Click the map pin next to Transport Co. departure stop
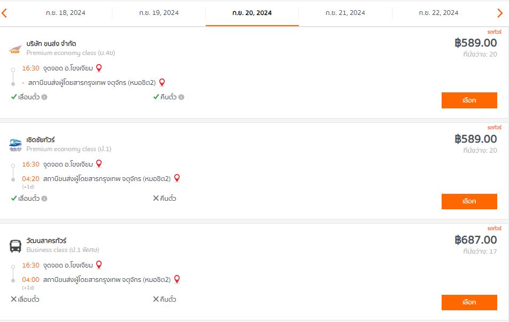509x322 pixels. pyautogui.click(x=99, y=68)
